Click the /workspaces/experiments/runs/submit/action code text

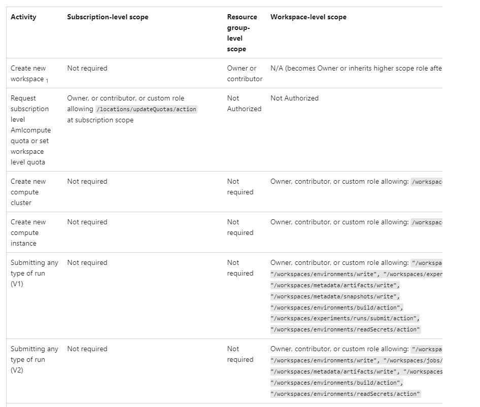point(345,319)
